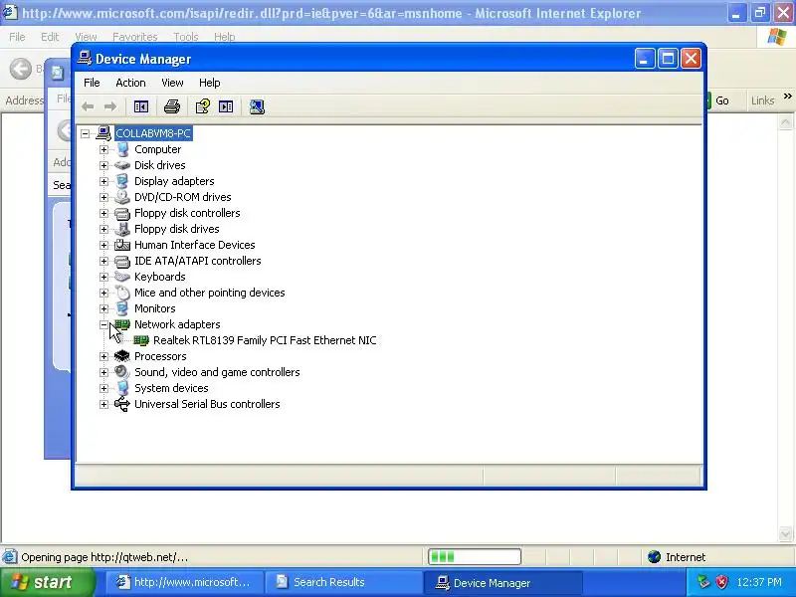Collapse the Network adapters category

point(103,324)
